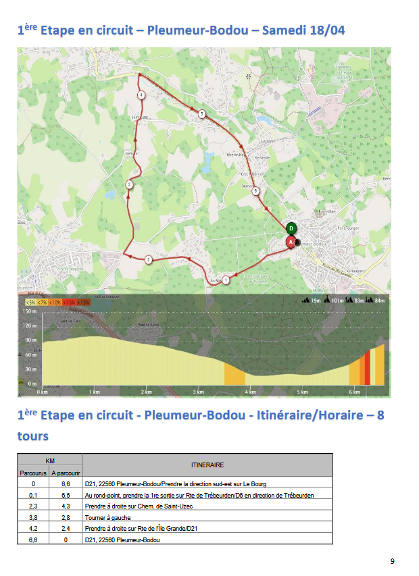Click the ITINERAIRE table header
419x576 pixels.
point(208,465)
